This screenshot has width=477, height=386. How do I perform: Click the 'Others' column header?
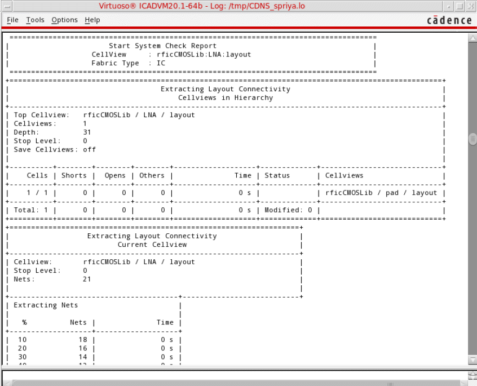(152, 176)
